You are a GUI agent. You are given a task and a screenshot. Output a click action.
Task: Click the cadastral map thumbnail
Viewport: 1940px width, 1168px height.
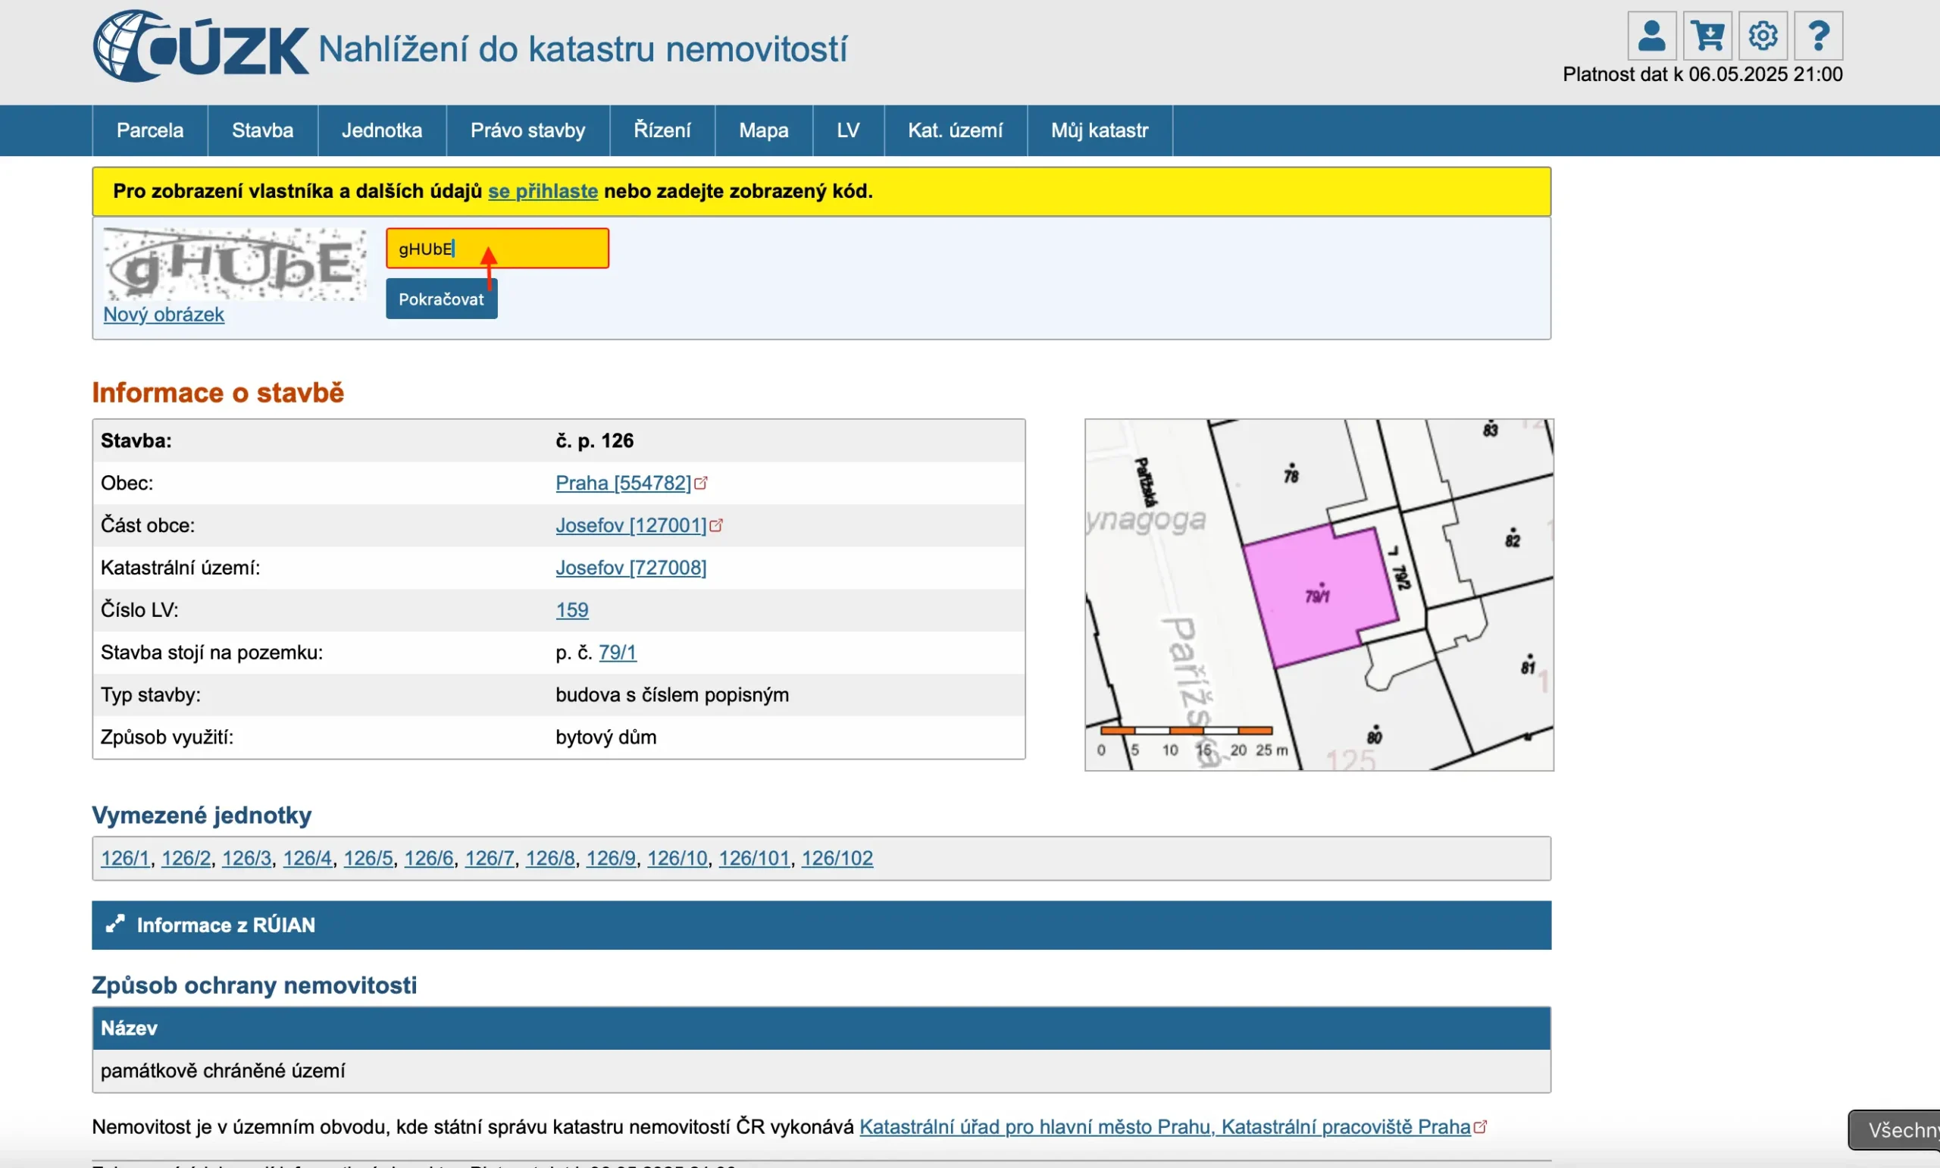click(1318, 594)
